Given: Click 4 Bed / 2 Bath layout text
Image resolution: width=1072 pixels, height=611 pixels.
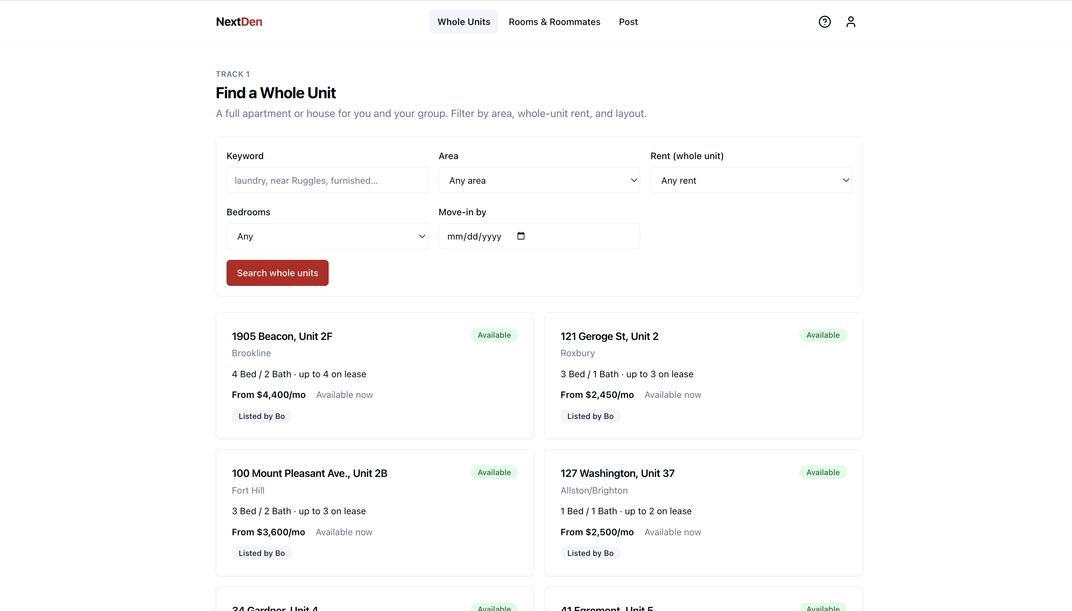Looking at the screenshot, I should (261, 374).
